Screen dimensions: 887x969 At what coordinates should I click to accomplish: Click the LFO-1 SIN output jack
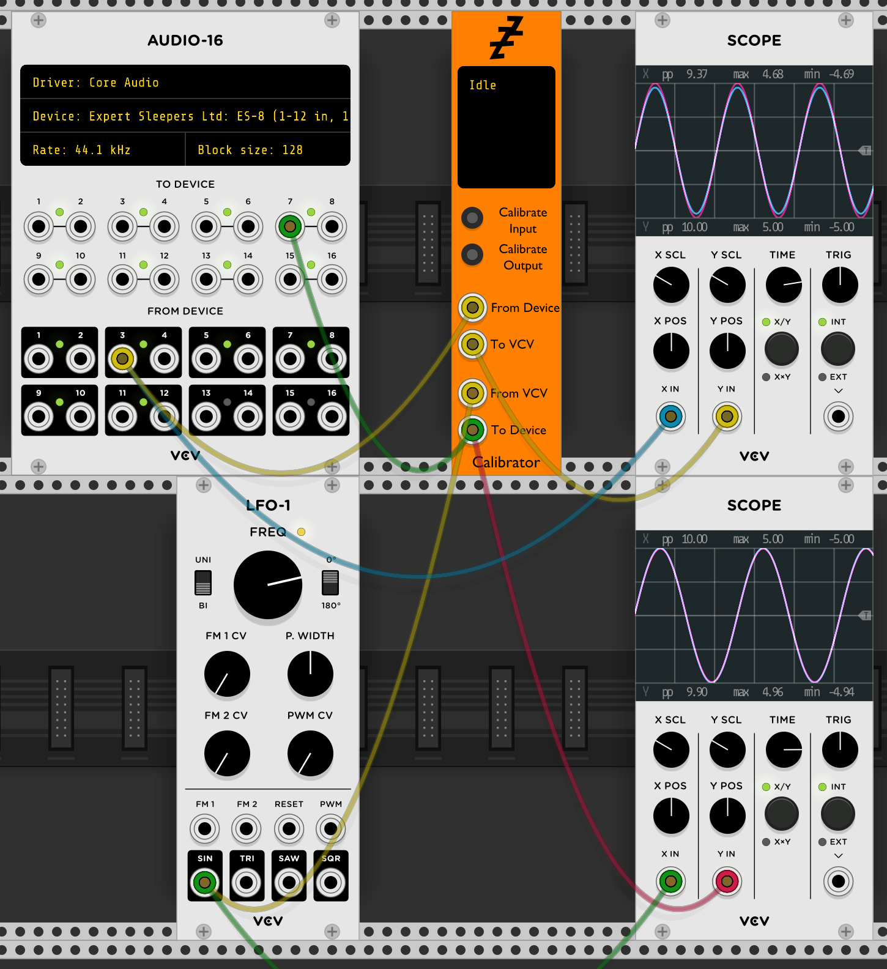(x=205, y=883)
